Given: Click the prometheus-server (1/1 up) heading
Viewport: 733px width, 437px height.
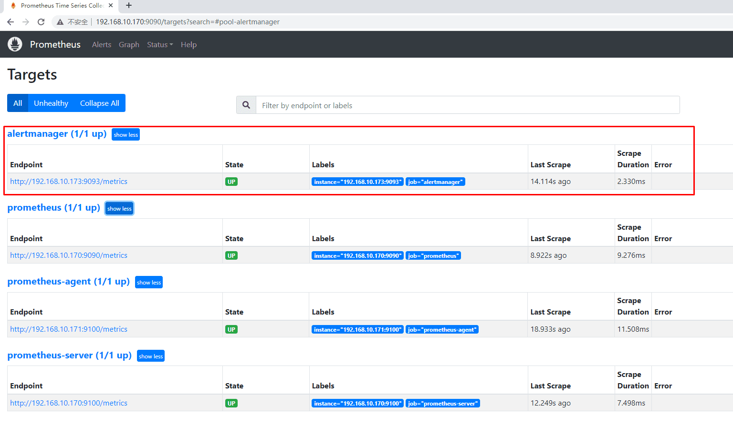Looking at the screenshot, I should point(70,356).
